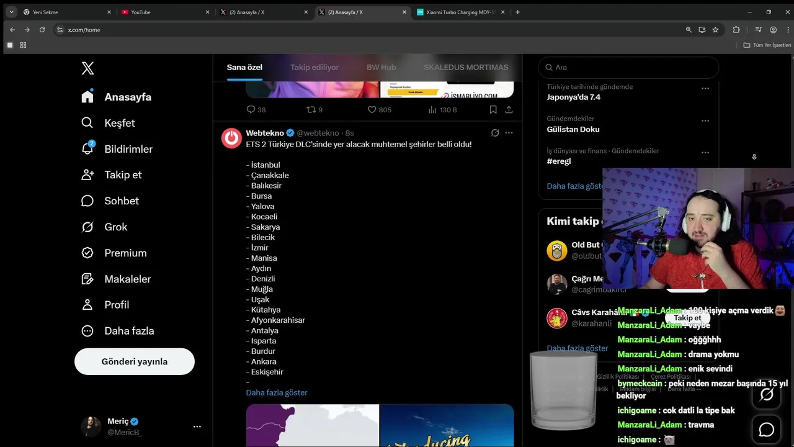Switch to YouTube browser tab

point(164,12)
